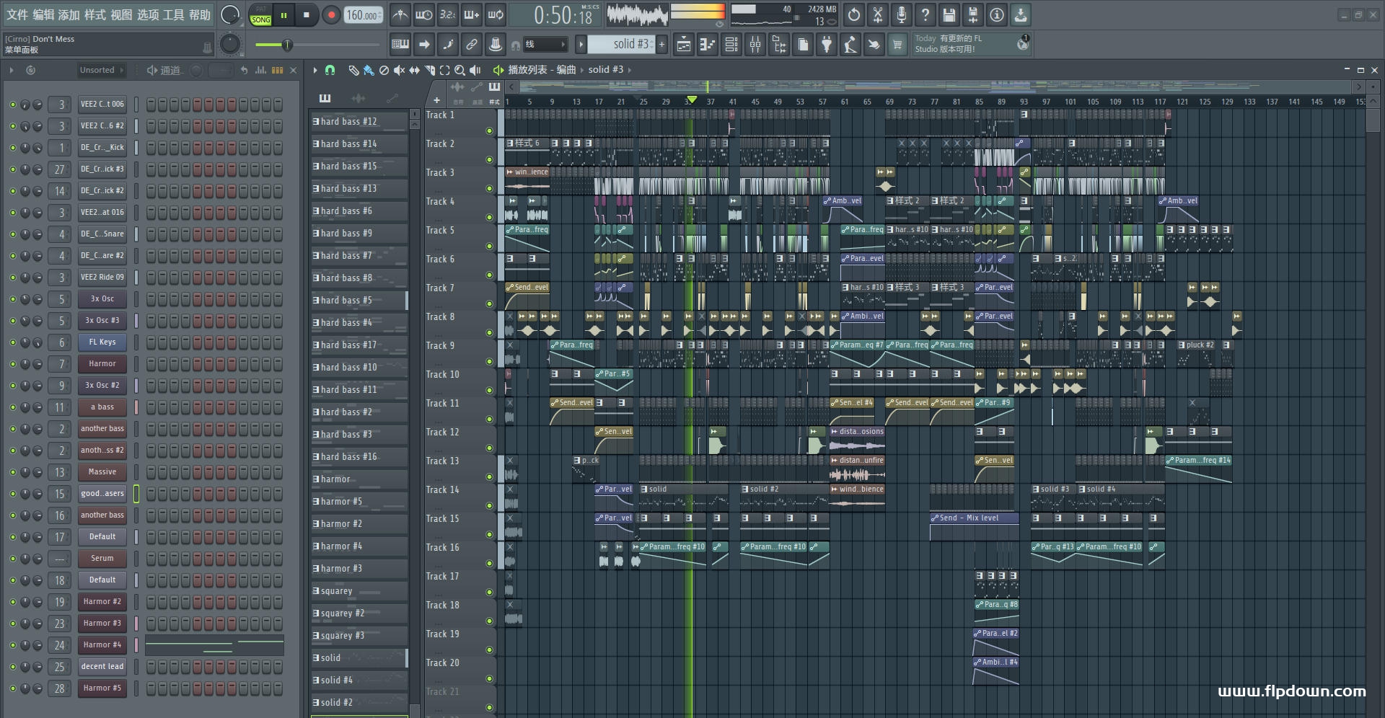The image size is (1385, 718).
Task: Open the mixer view icon
Action: [x=755, y=45]
